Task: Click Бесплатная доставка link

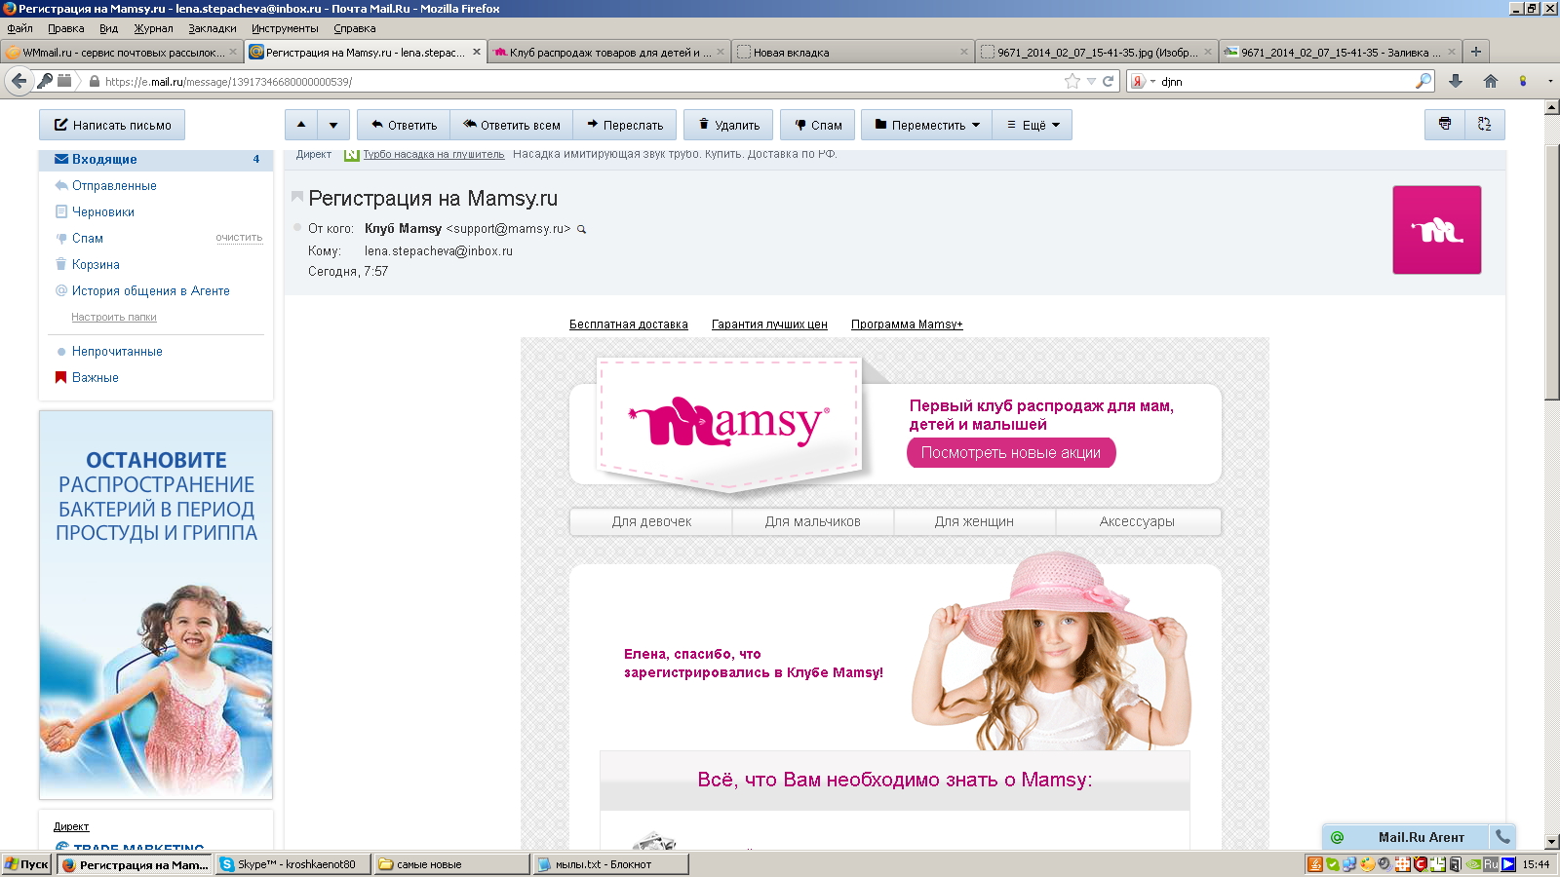Action: pos(628,324)
